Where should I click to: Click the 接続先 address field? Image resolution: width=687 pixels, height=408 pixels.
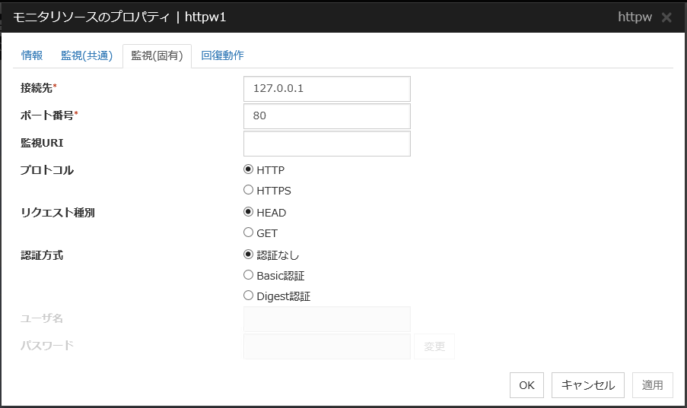tap(326, 88)
